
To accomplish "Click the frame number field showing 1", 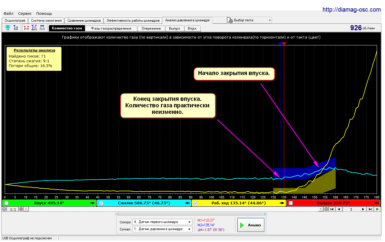I will [x=351, y=209].
